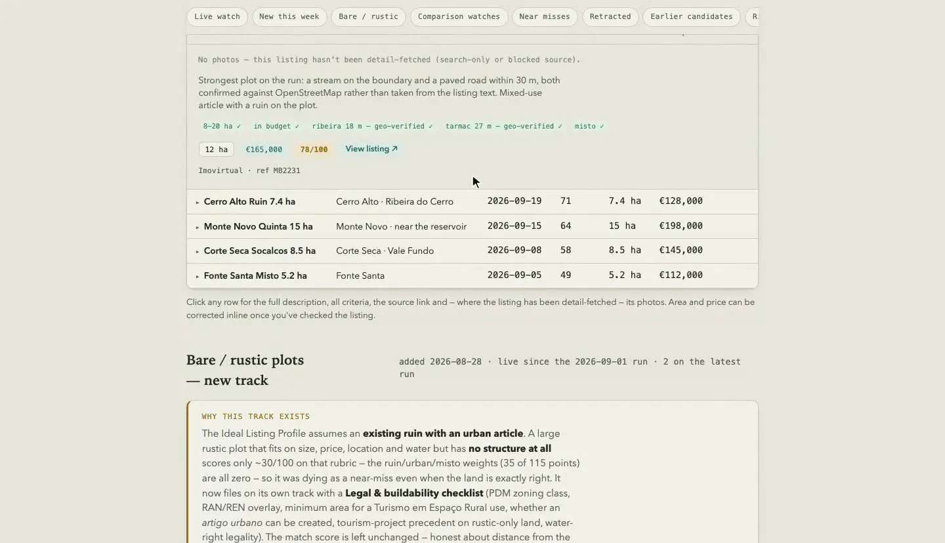
Task: Click the €145,000 price cell
Action: click(681, 250)
